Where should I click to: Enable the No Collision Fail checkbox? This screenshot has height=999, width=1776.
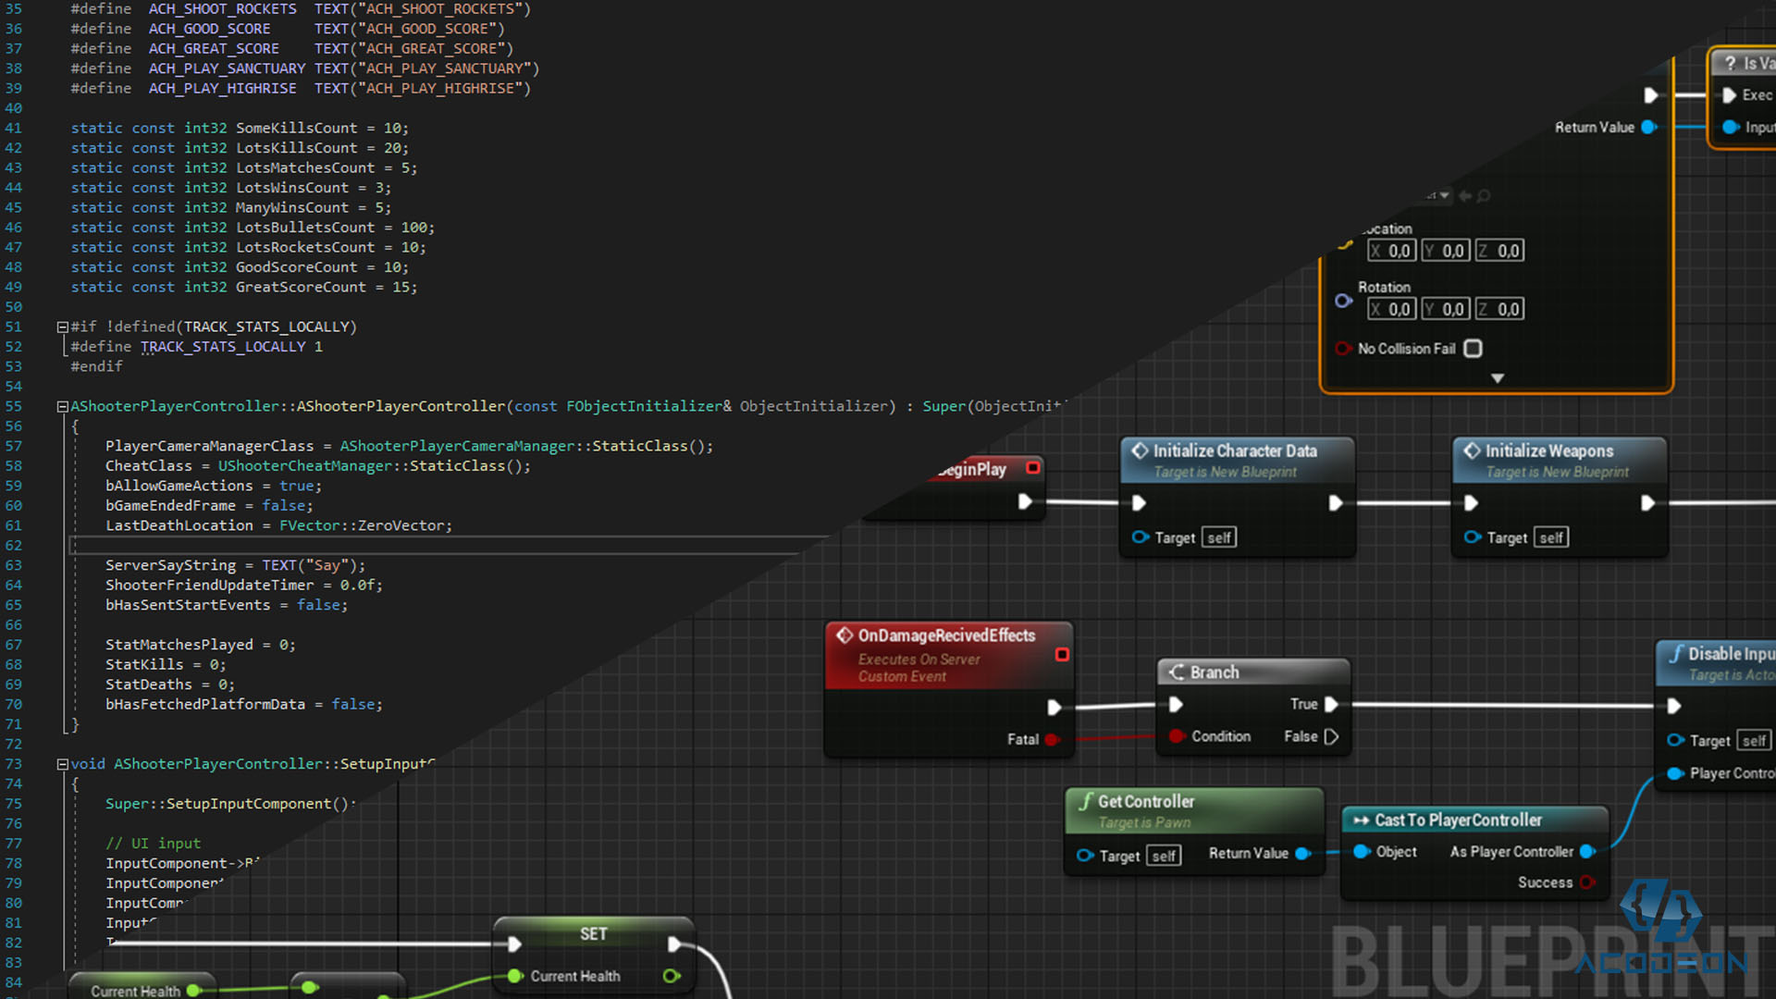[x=1473, y=349]
